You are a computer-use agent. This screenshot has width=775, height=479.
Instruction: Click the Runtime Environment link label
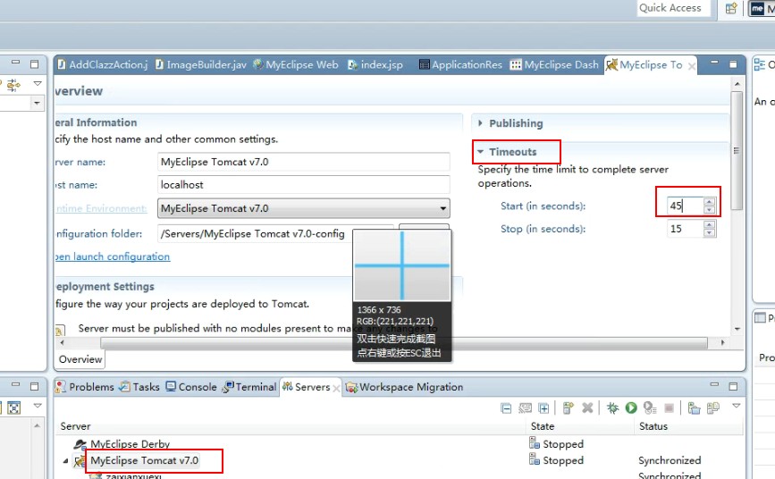(x=101, y=208)
